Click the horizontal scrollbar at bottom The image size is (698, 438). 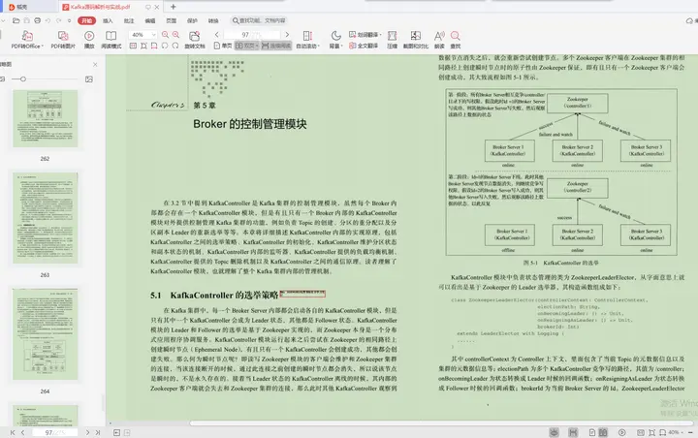pyautogui.click(x=441, y=423)
